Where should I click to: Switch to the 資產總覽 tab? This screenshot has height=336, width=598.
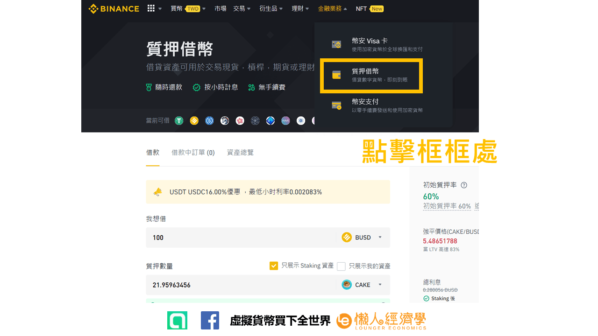pos(240,153)
